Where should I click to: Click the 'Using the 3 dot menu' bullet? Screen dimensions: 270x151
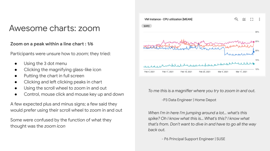click(x=45, y=63)
